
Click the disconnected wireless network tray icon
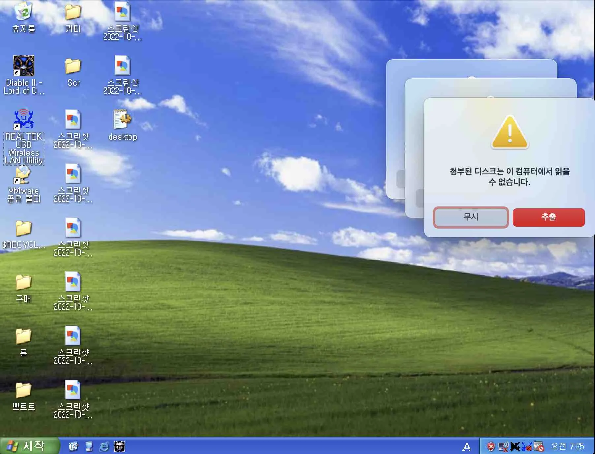point(503,447)
